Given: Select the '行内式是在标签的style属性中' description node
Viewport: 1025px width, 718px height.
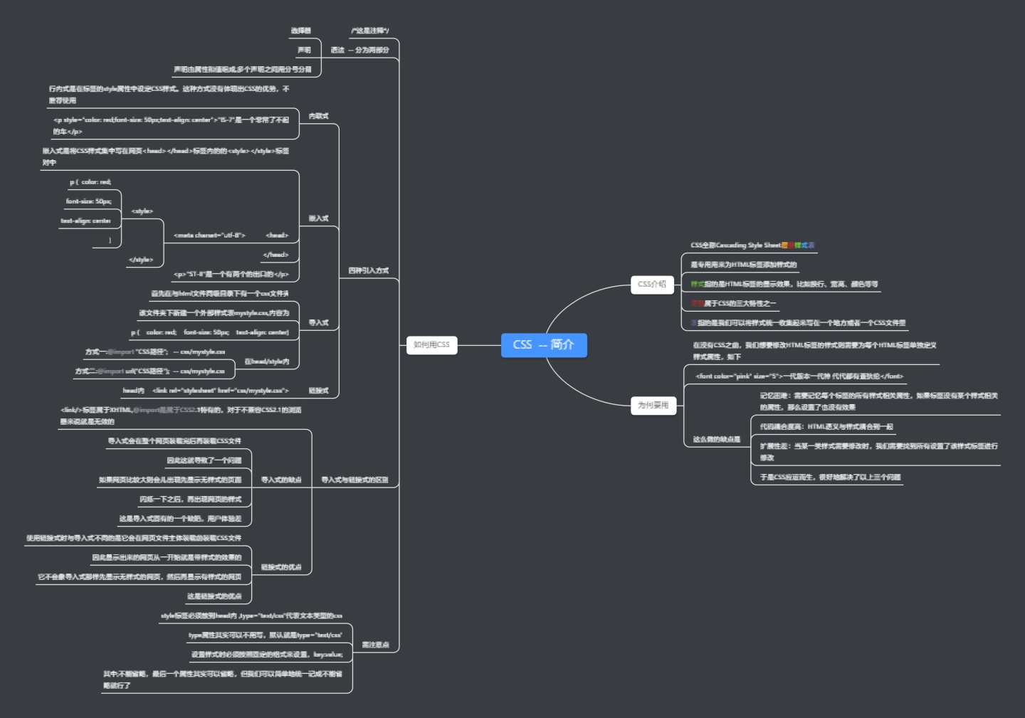Looking at the screenshot, I should click(x=169, y=95).
